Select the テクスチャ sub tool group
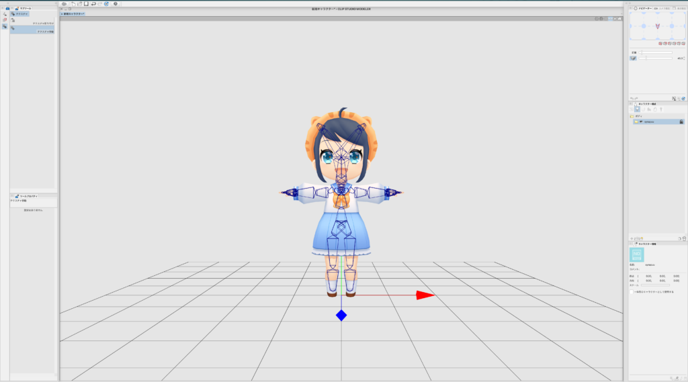The width and height of the screenshot is (688, 382). (19, 14)
